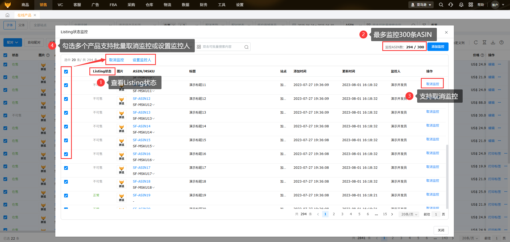Screen dimensions: 510x242
Task: Click the batch search grid icon in dialog
Action: (x=199, y=47)
